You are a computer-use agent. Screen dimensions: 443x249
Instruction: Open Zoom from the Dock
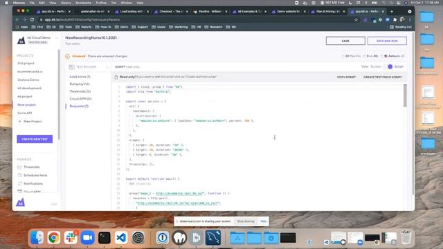[x=88, y=237]
